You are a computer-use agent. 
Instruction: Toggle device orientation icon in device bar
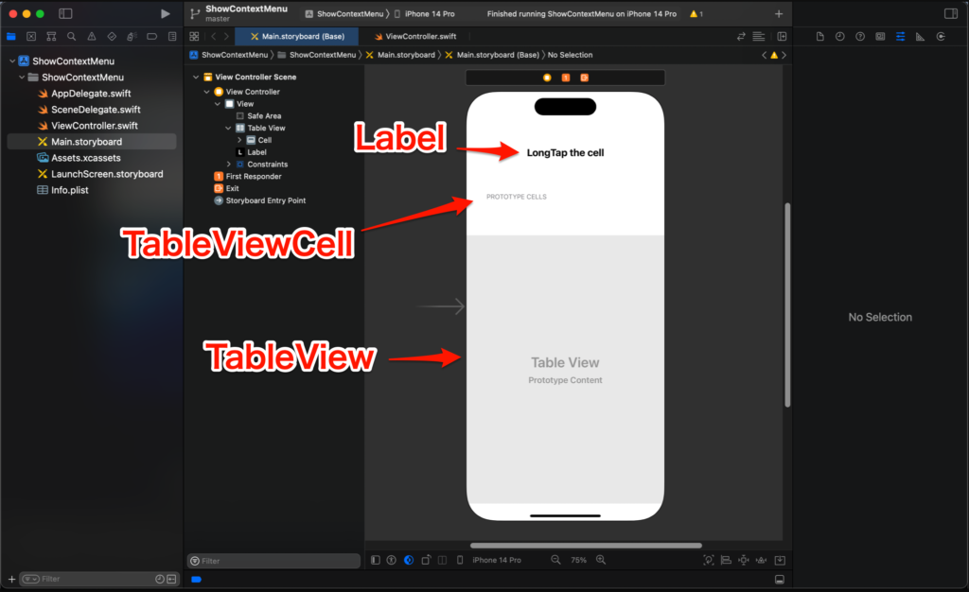pos(425,560)
